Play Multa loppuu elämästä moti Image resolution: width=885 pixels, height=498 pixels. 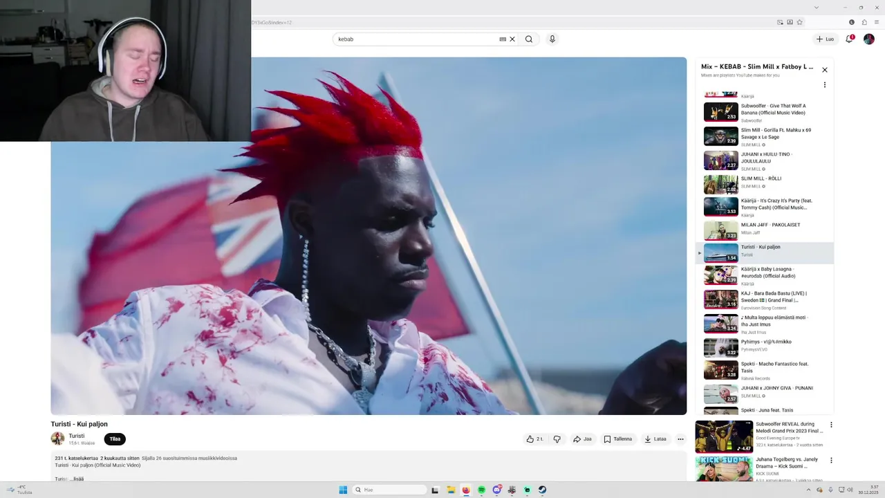[765, 324]
